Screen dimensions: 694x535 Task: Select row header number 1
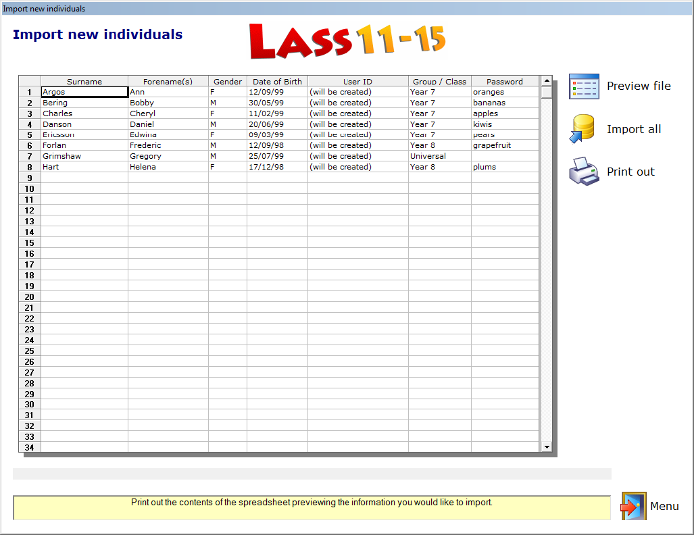point(30,92)
